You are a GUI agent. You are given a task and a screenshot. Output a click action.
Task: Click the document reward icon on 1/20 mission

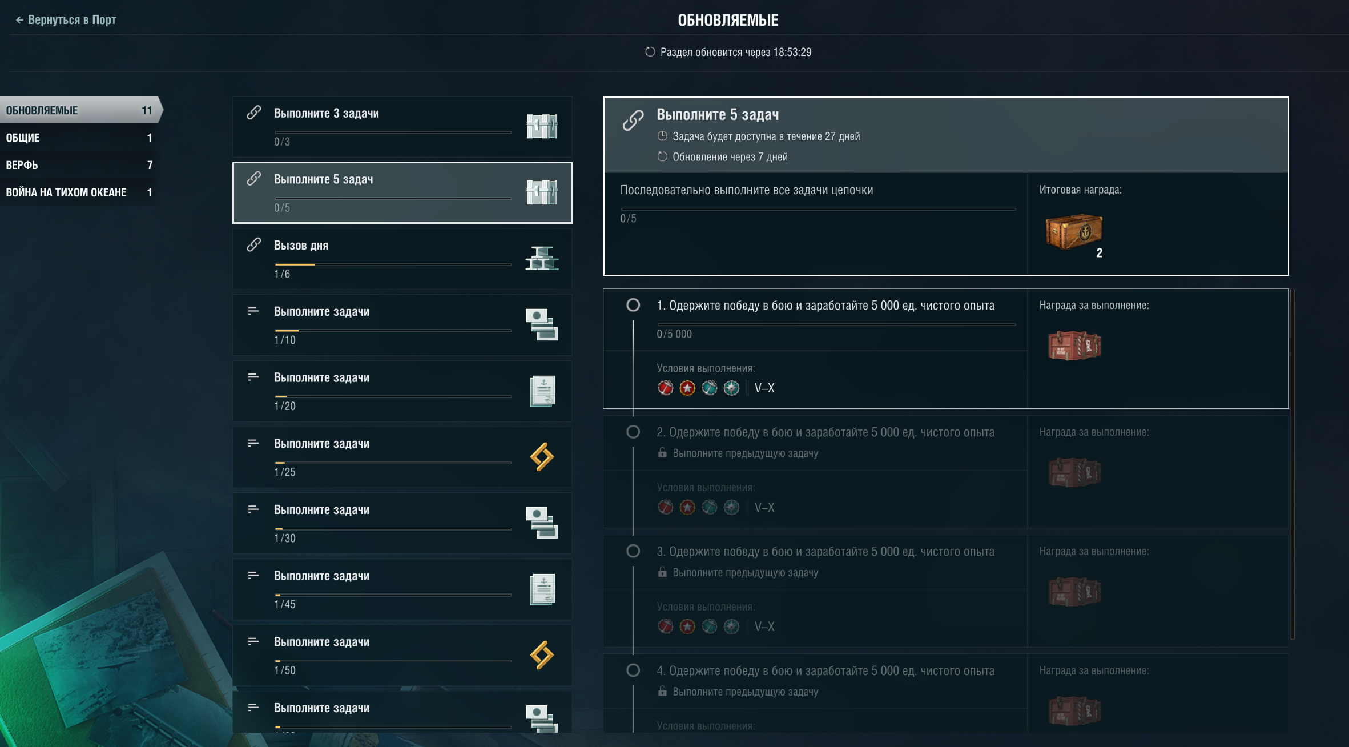click(x=542, y=391)
